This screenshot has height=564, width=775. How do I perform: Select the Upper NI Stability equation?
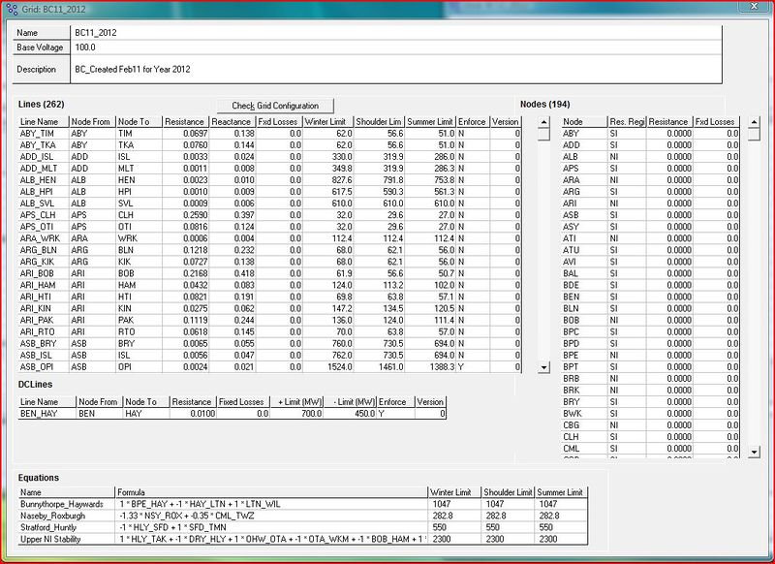(x=67, y=539)
